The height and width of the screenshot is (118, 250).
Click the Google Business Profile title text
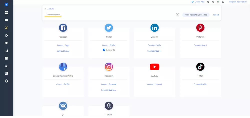point(63,76)
